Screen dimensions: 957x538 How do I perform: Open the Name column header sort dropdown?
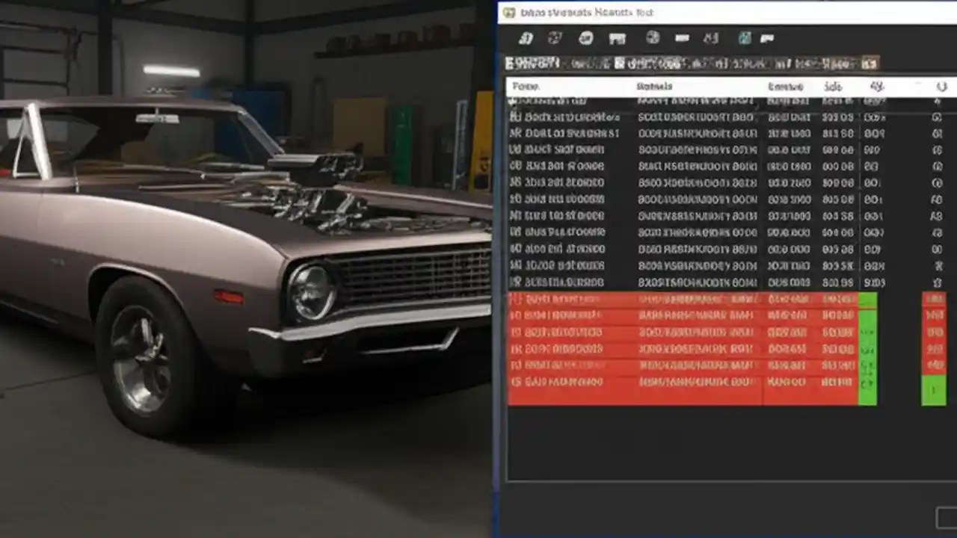526,87
